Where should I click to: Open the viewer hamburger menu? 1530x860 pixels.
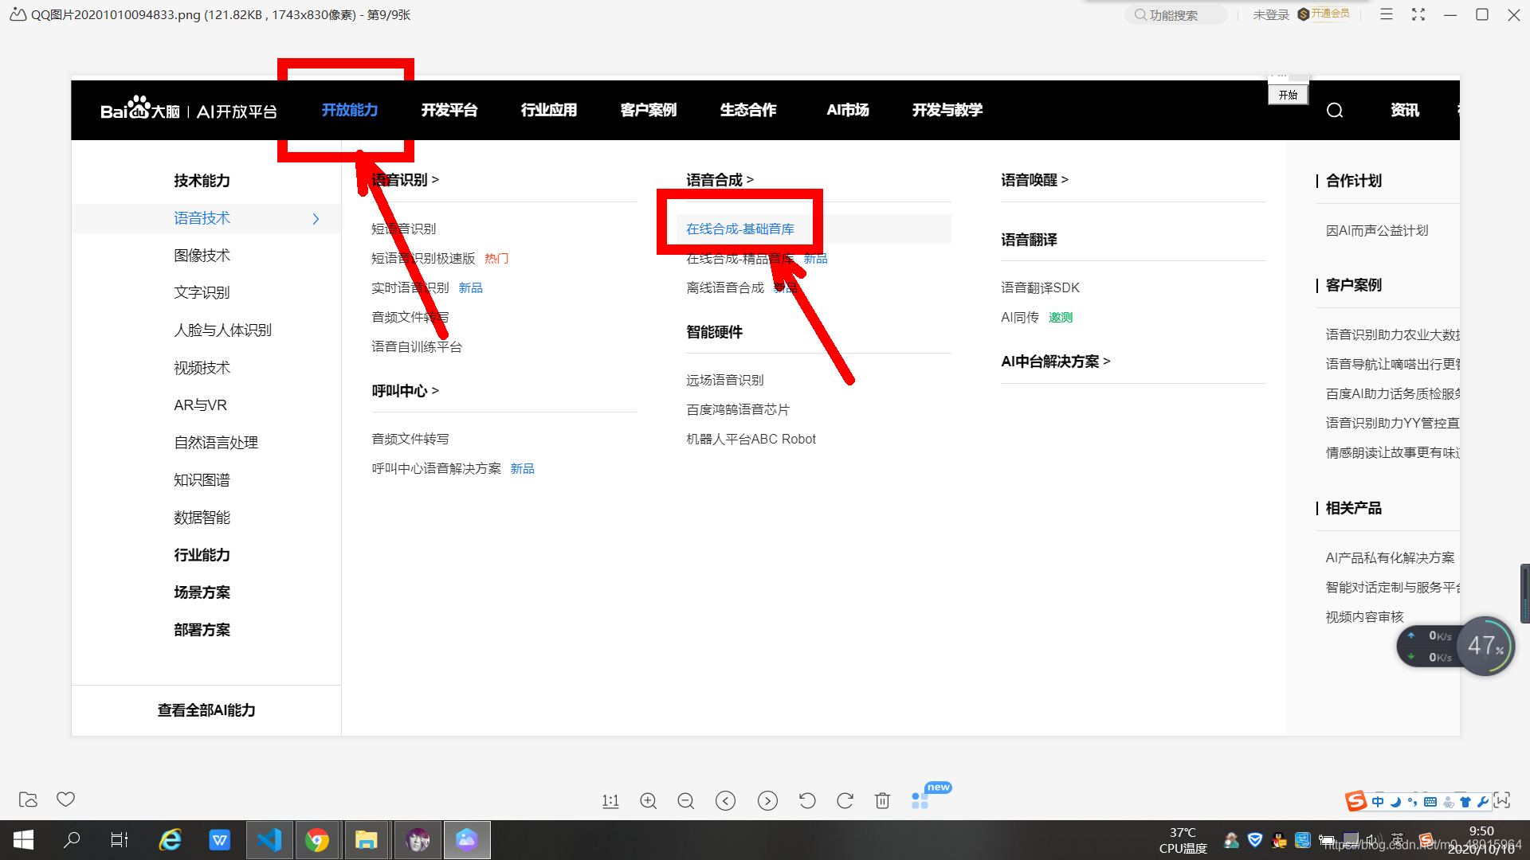[x=1387, y=14]
